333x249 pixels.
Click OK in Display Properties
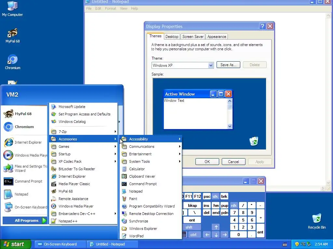[207, 162]
